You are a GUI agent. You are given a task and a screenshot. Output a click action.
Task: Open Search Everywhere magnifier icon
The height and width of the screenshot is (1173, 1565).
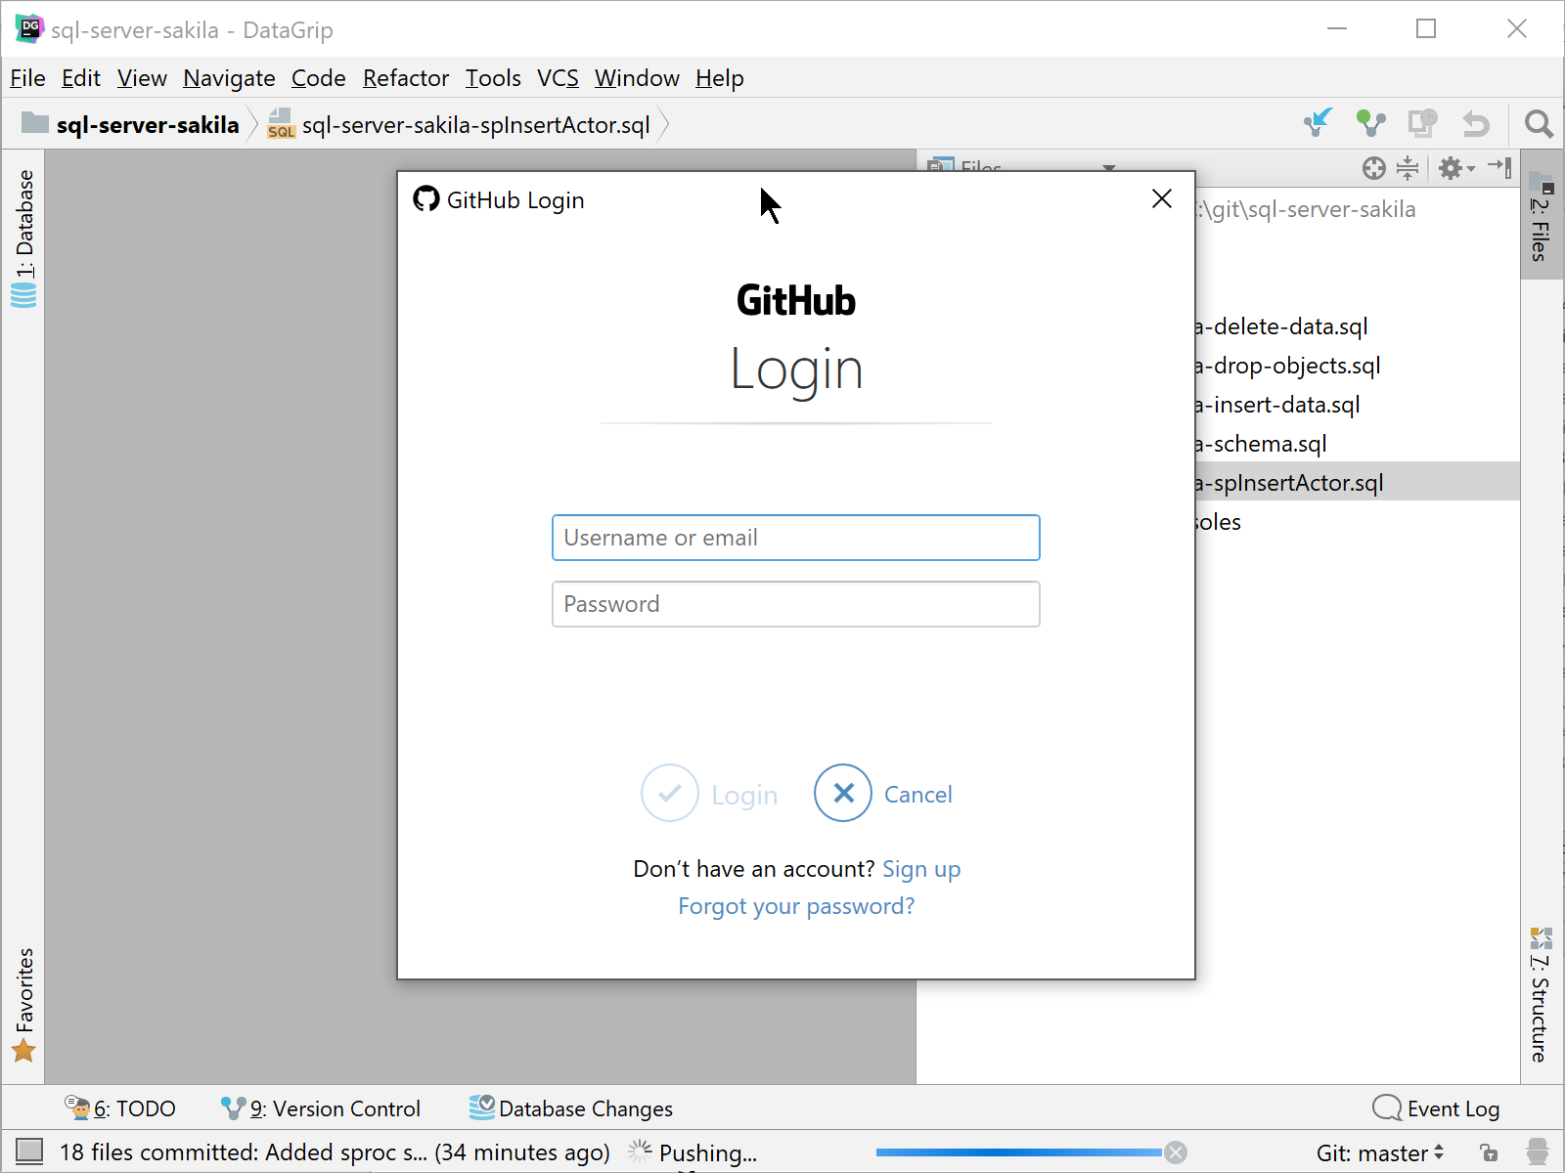pyautogui.click(x=1539, y=124)
